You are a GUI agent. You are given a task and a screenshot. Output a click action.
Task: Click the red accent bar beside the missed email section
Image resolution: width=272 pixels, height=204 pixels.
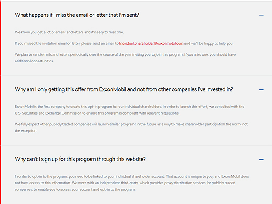(1, 38)
